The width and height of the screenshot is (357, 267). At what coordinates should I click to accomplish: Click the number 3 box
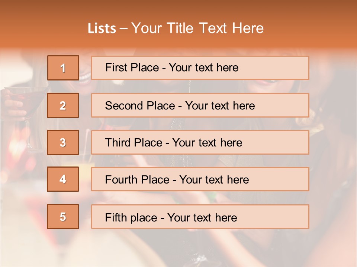[x=63, y=142]
